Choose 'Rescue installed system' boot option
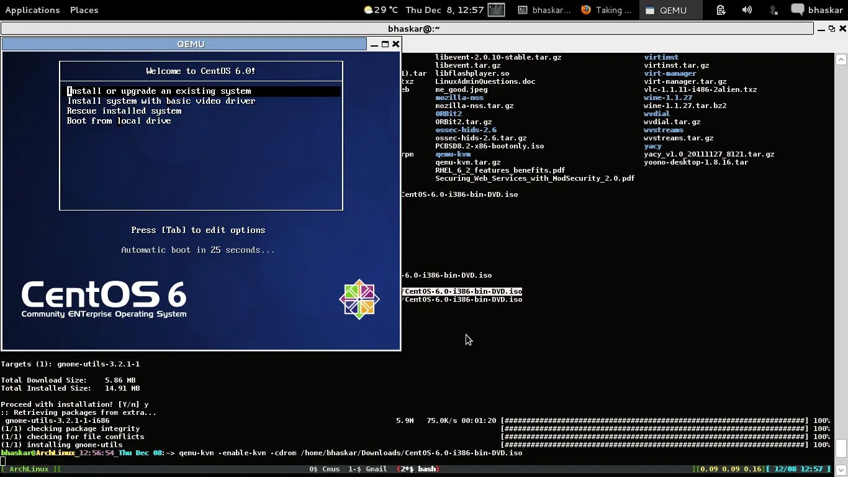This screenshot has height=477, width=848. click(124, 111)
